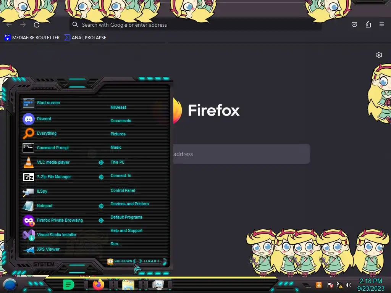The image size is (391, 293).
Task: Open Action Center flag tray icon
Action: click(x=330, y=285)
